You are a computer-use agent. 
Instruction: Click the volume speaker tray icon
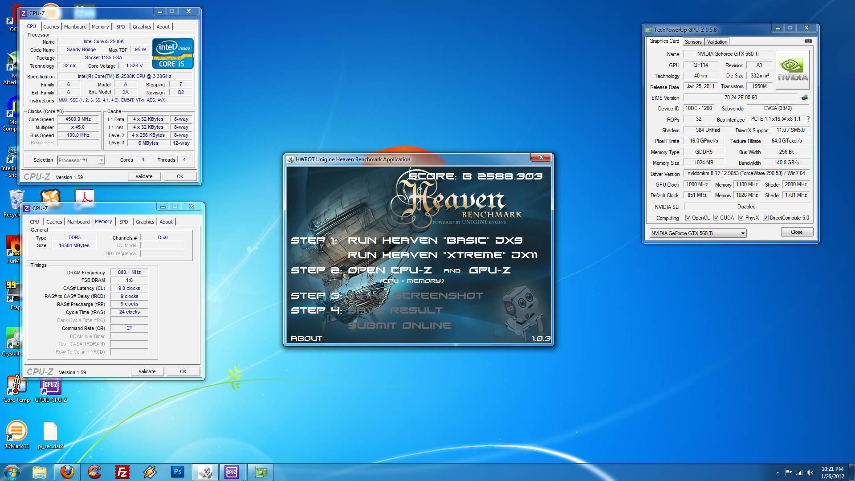point(810,473)
